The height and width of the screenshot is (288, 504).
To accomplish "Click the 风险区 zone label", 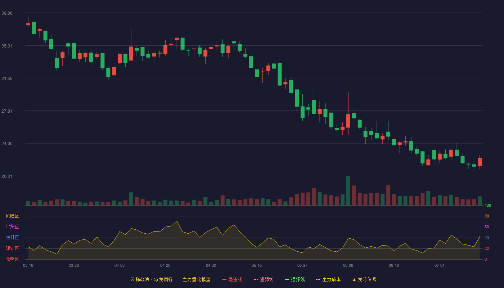I will click(12, 216).
